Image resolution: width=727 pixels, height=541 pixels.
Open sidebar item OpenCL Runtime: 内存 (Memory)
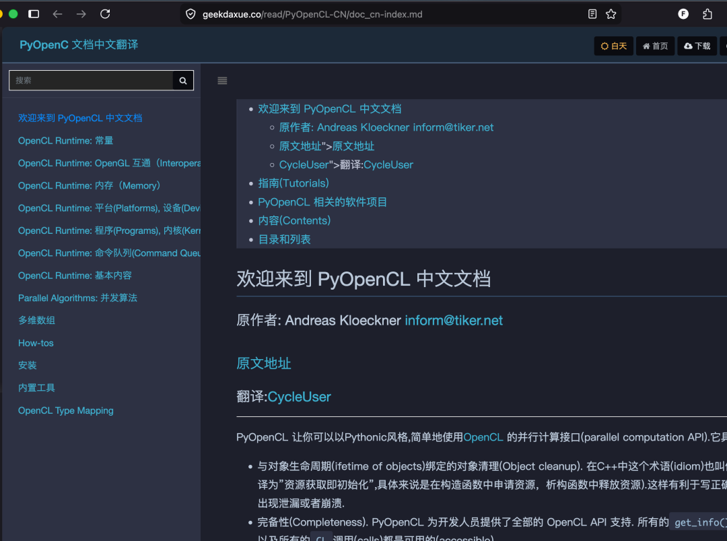coord(89,185)
